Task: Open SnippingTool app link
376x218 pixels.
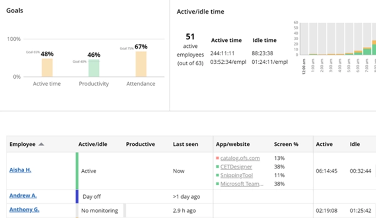Action: 237,176
